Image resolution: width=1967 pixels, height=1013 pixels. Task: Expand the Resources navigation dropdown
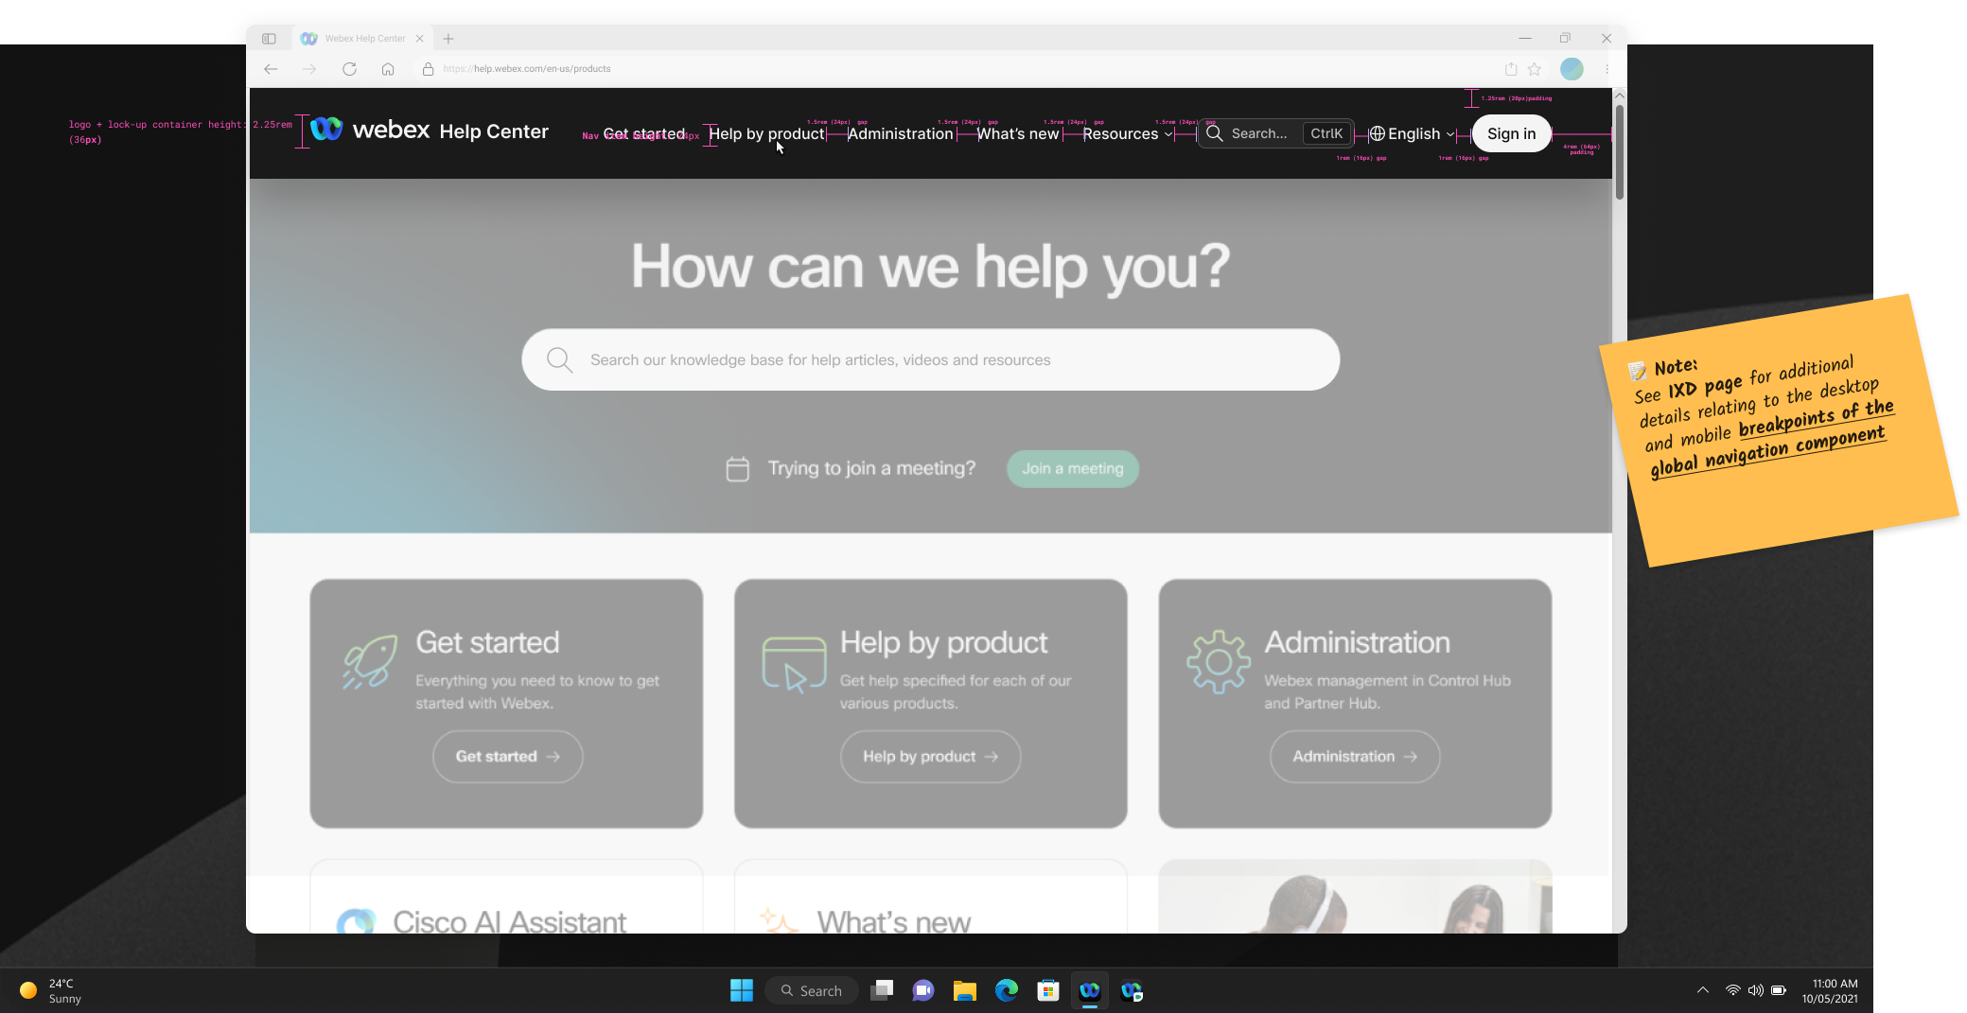(1127, 133)
